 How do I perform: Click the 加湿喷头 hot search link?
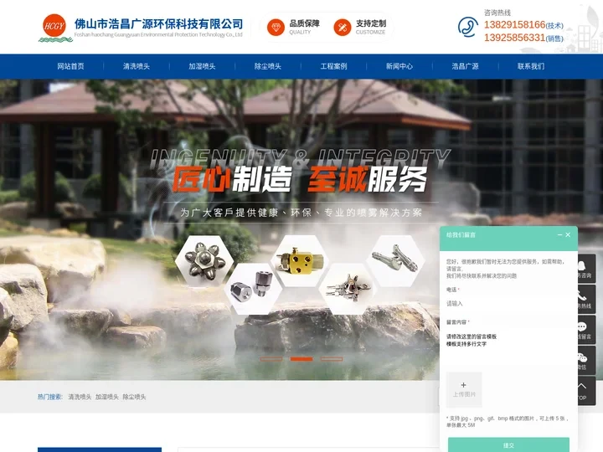pos(107,397)
